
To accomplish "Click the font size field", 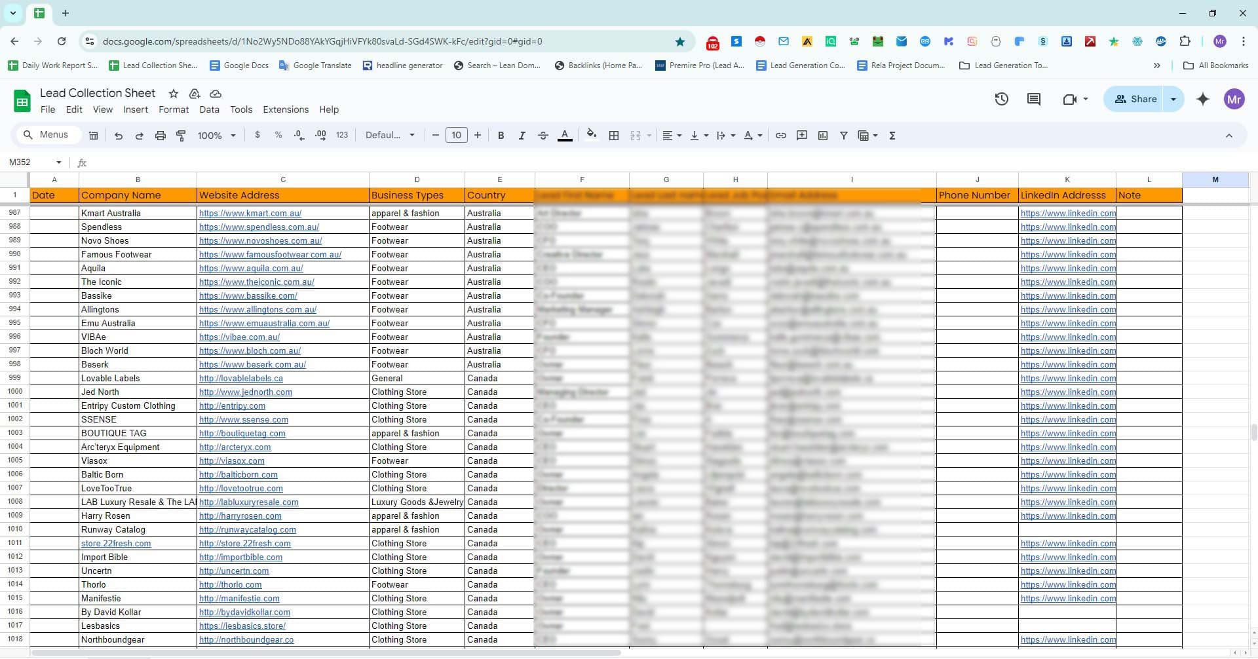I will tap(457, 136).
